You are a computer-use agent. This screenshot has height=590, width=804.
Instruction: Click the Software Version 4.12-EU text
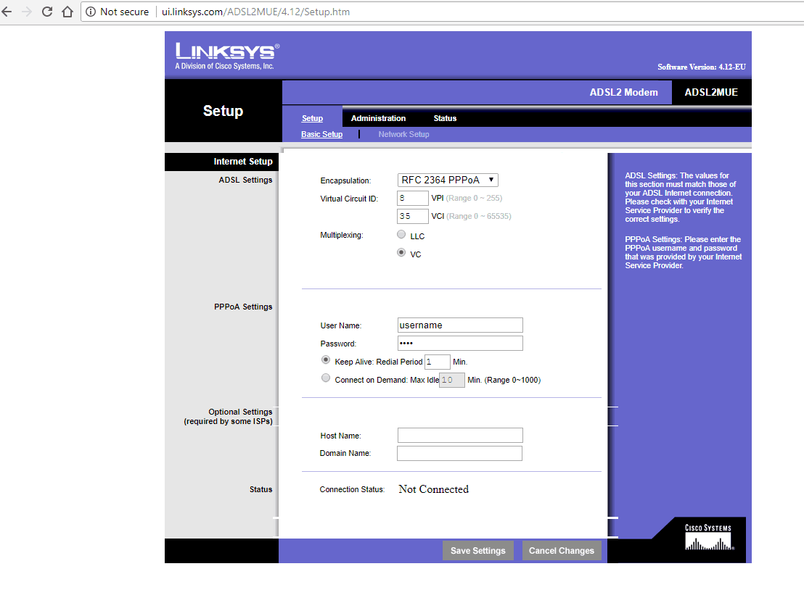point(702,67)
